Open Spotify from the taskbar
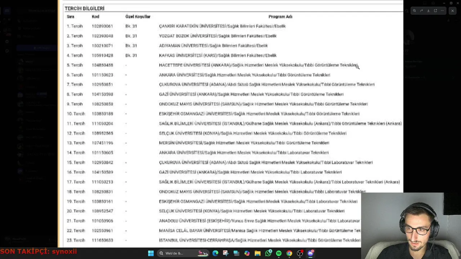Viewport: 461px width, 259px height. click(x=279, y=253)
